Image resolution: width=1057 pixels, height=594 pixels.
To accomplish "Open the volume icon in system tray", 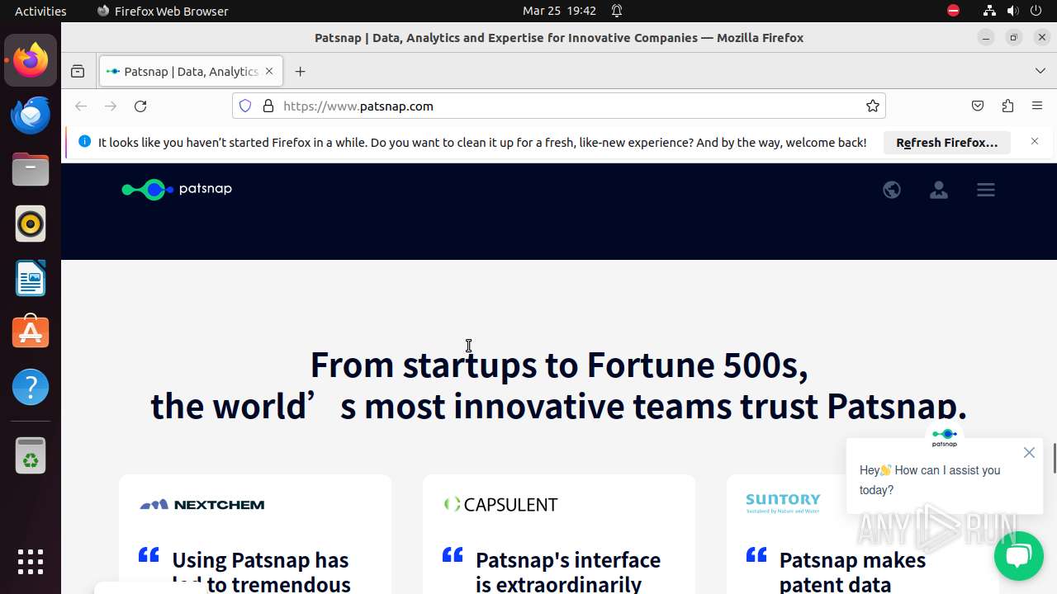I will pos(1012,11).
